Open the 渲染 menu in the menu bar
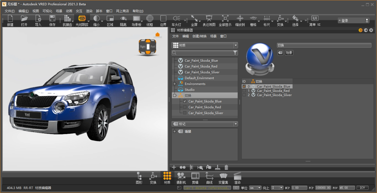The width and height of the screenshot is (377, 193). [x=89, y=11]
